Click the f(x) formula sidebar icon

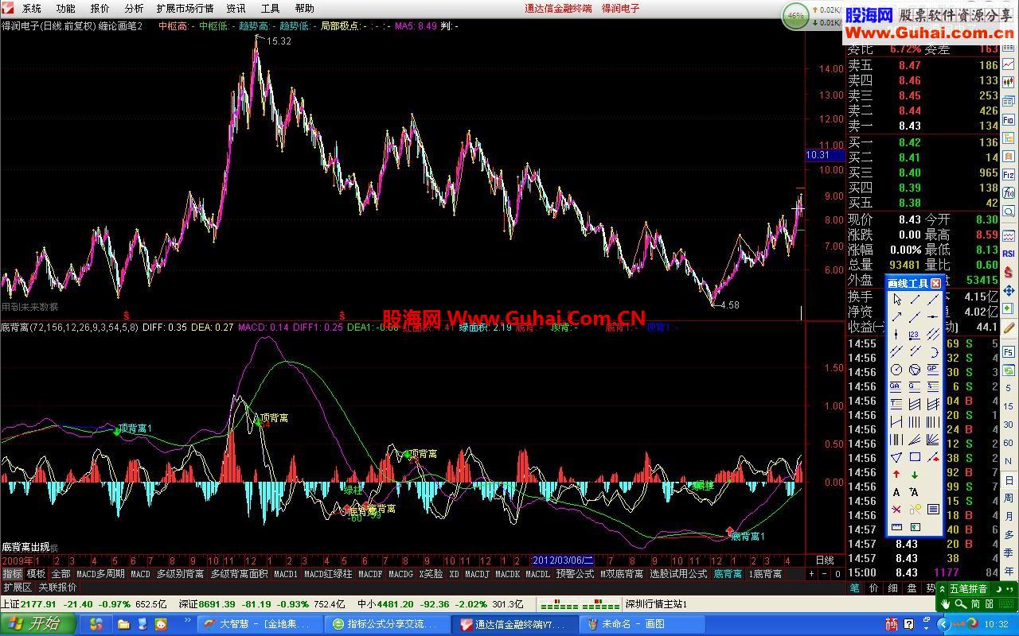[x=1009, y=192]
